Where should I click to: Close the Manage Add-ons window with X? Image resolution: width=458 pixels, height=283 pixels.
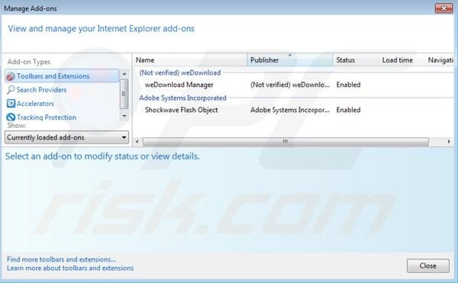click(443, 8)
